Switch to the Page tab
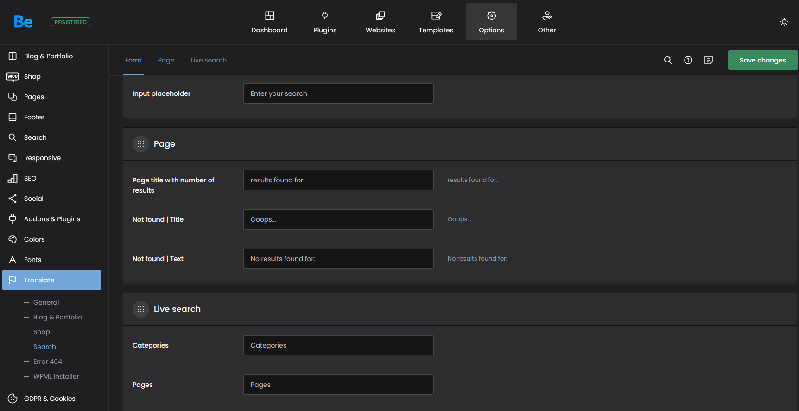The width and height of the screenshot is (799, 411). pos(166,60)
